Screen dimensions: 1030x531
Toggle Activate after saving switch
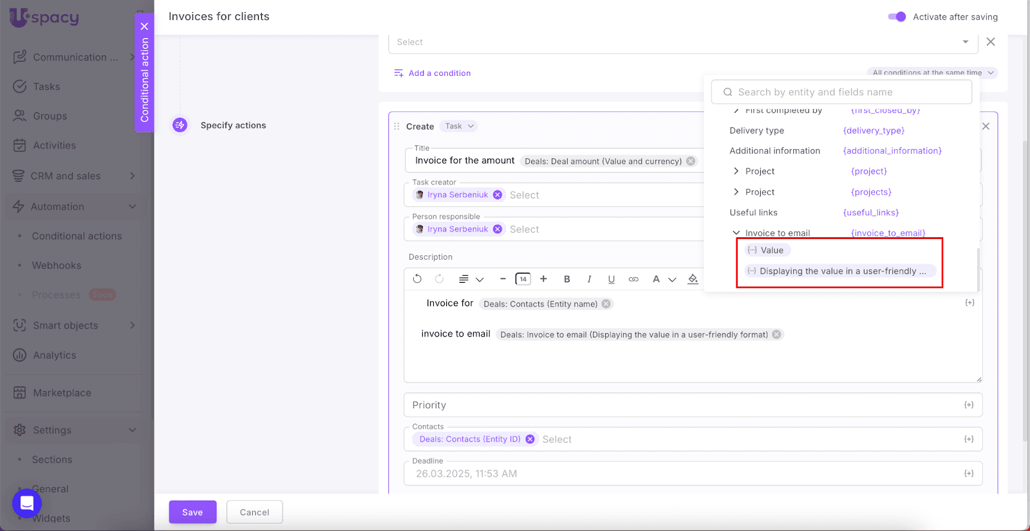[897, 17]
